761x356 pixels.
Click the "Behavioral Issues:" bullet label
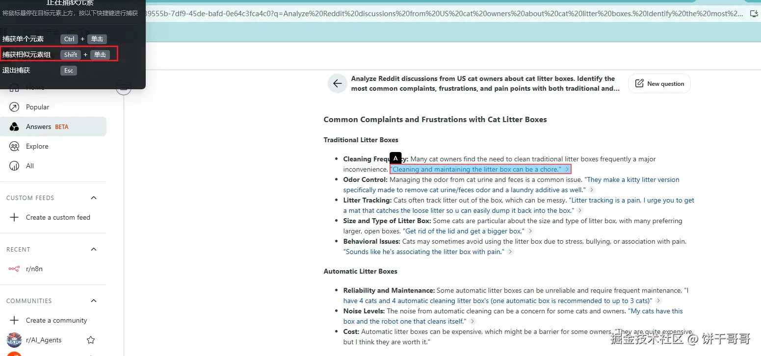[x=372, y=241]
